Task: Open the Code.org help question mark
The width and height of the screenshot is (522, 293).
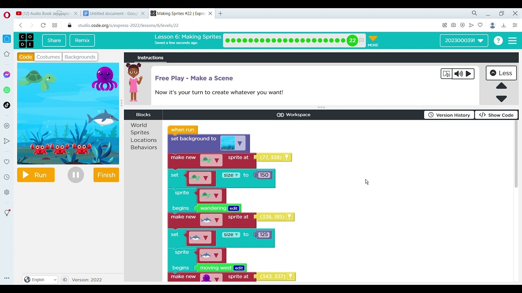Action: coord(498,41)
